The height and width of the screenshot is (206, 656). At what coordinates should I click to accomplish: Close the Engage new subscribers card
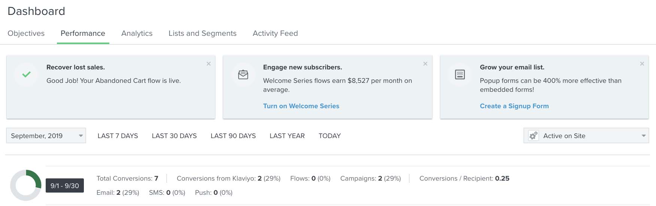pos(425,64)
